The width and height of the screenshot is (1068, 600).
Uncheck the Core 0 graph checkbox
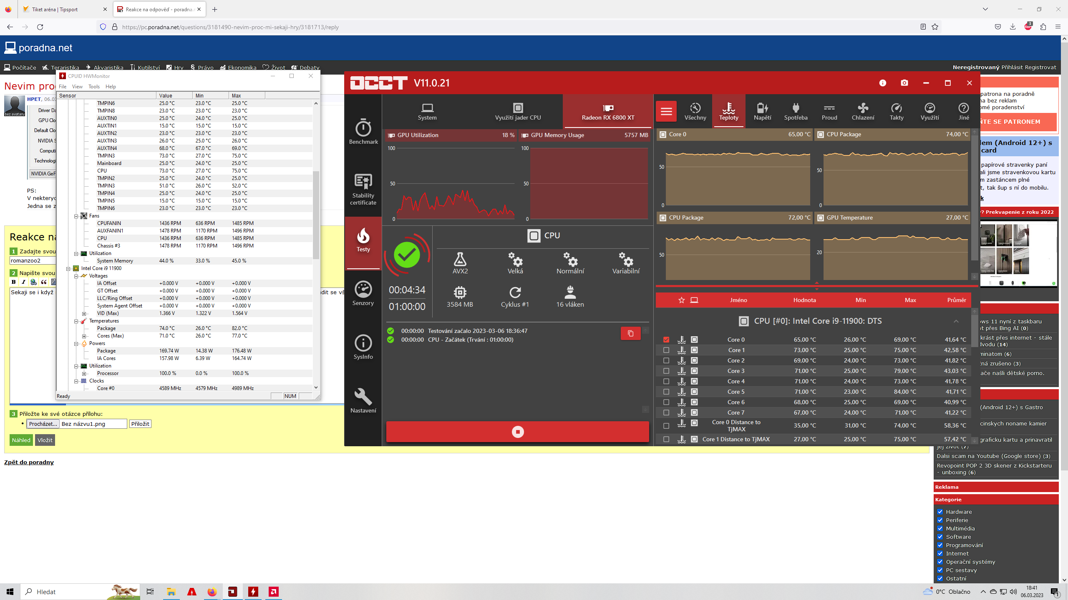coord(666,340)
